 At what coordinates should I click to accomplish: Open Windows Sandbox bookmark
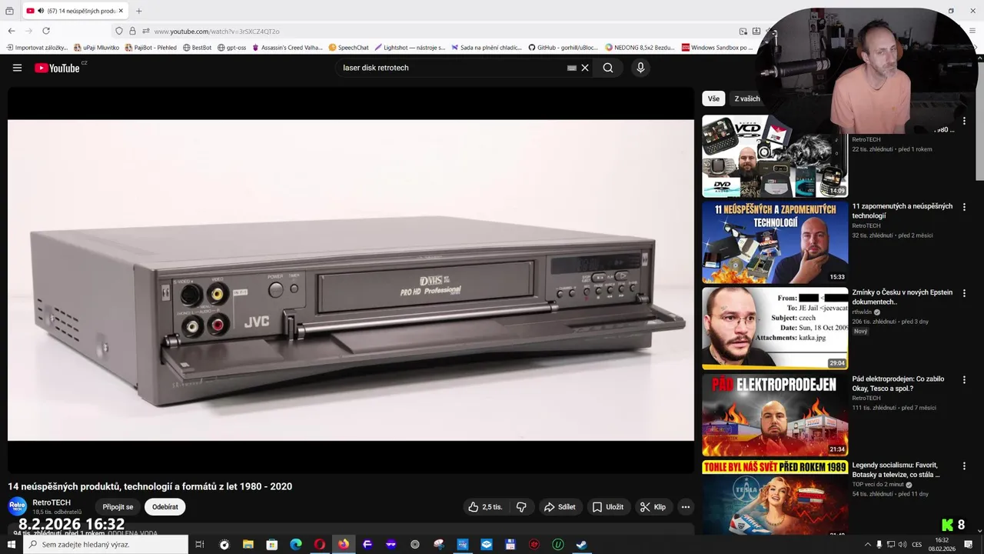pyautogui.click(x=716, y=48)
